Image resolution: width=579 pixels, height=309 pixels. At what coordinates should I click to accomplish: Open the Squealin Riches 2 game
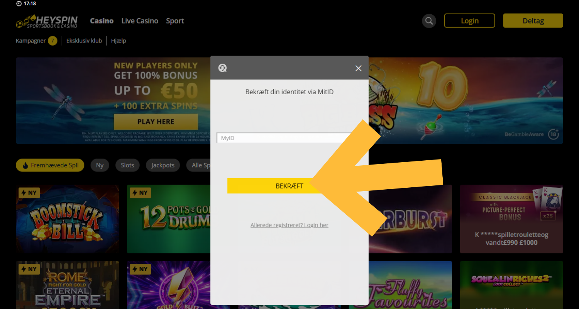tap(511, 285)
